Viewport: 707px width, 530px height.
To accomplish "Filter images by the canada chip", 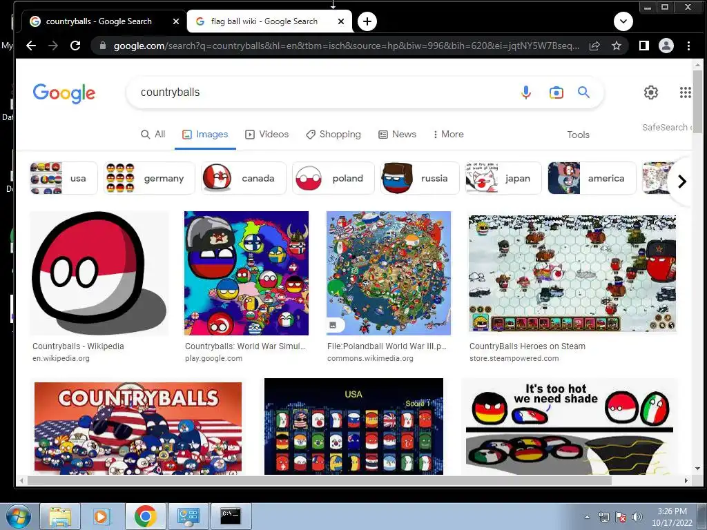I will 244,178.
